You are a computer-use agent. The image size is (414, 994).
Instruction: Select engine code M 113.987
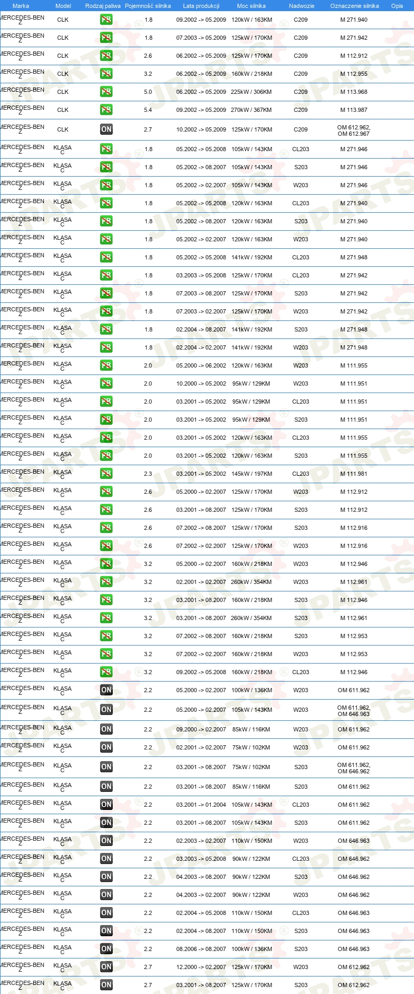pos(354,110)
